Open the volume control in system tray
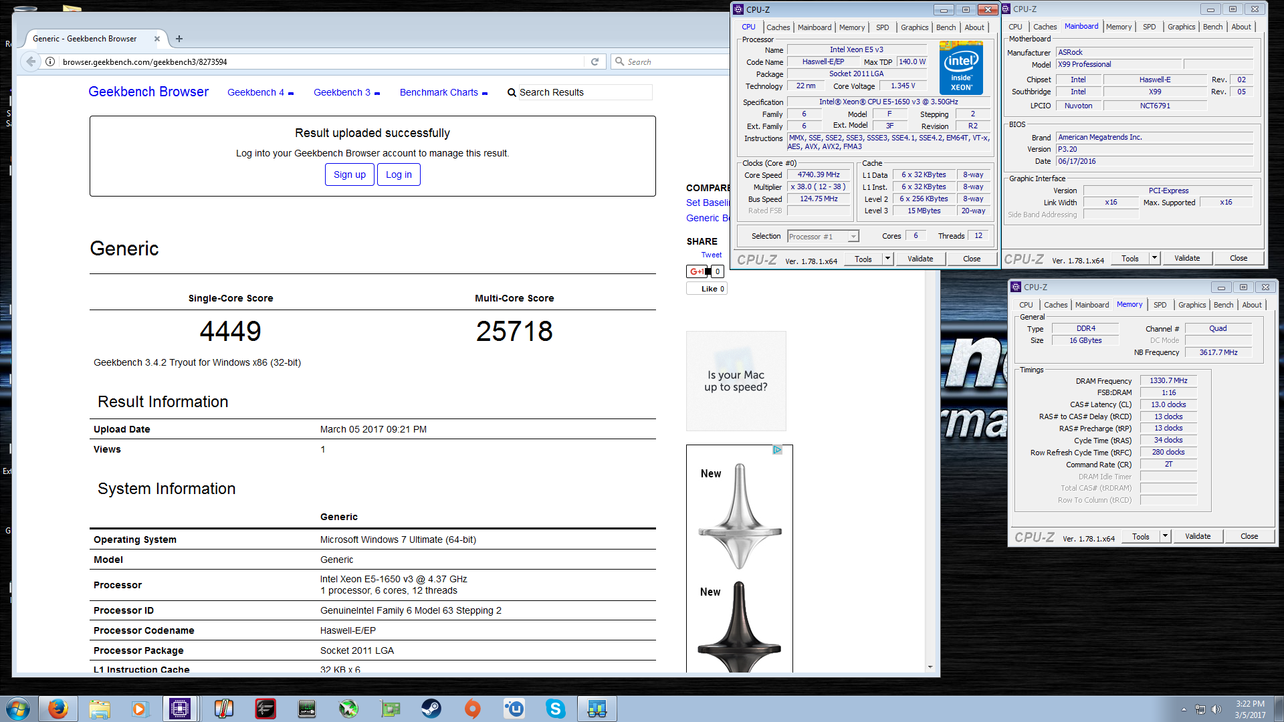The image size is (1284, 722). coord(1216,709)
